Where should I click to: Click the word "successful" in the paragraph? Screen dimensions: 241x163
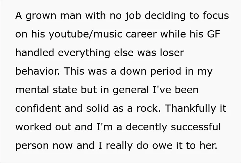click(196, 127)
